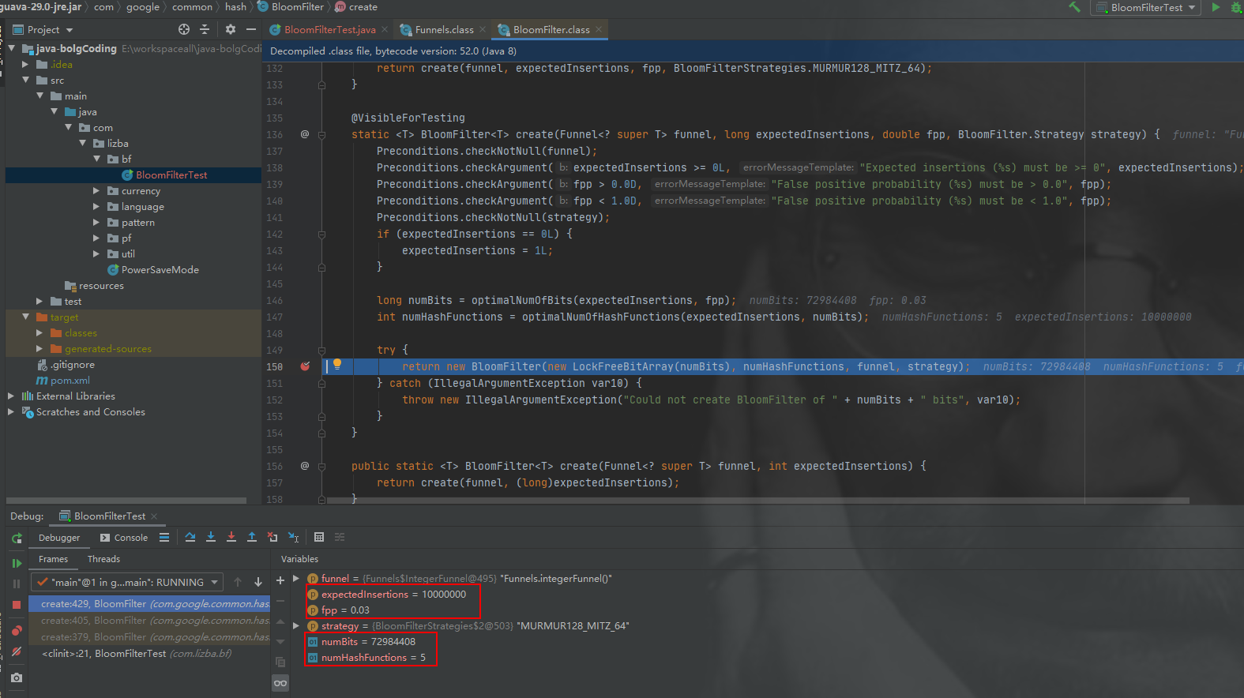This screenshot has width=1244, height=698.
Task: Collapse the src folder
Action: tap(25, 81)
